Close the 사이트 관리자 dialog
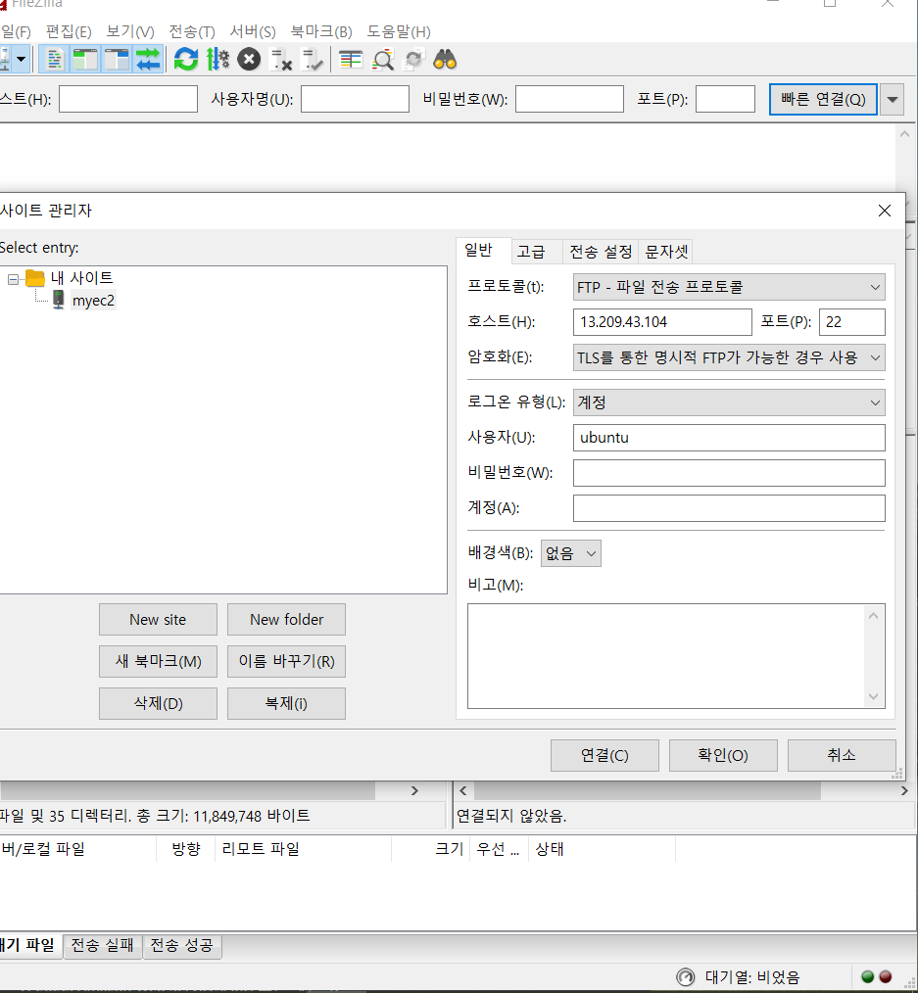Screen dimensions: 918x993 click(x=885, y=211)
